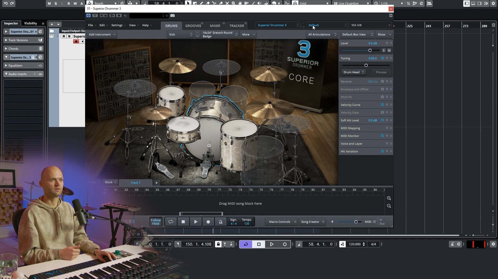Click the camera snapshot icon in plugin header
Viewport: 498px width, 279px height.
pyautogui.click(x=172, y=16)
